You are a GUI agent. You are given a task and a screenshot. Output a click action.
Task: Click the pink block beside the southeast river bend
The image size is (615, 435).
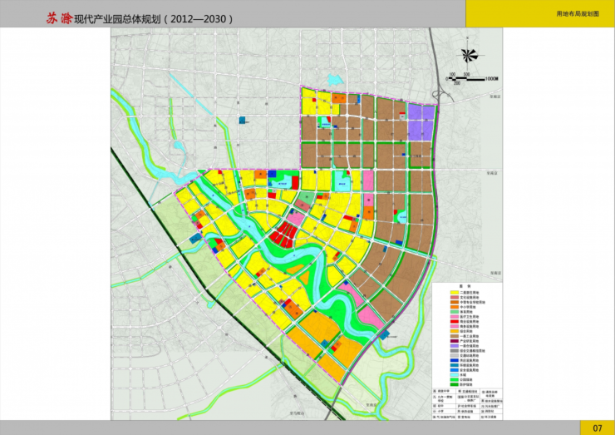pos(370,317)
